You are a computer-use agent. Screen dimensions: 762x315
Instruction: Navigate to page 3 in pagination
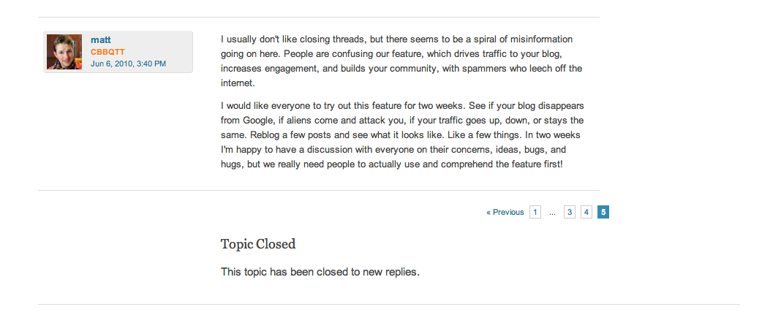pos(570,212)
